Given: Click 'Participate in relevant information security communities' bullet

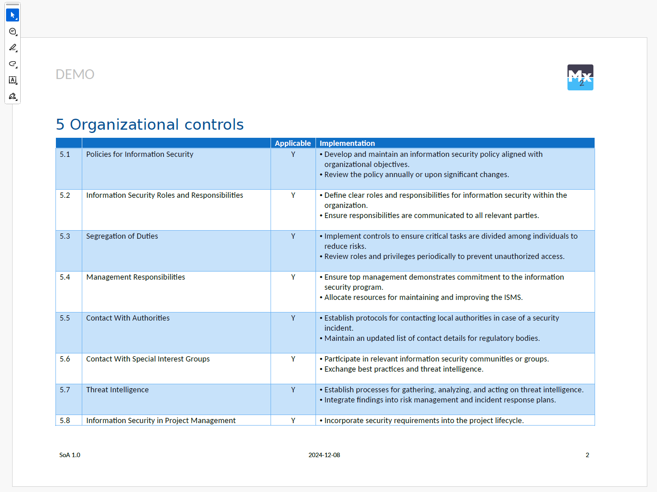Looking at the screenshot, I should click(434, 359).
